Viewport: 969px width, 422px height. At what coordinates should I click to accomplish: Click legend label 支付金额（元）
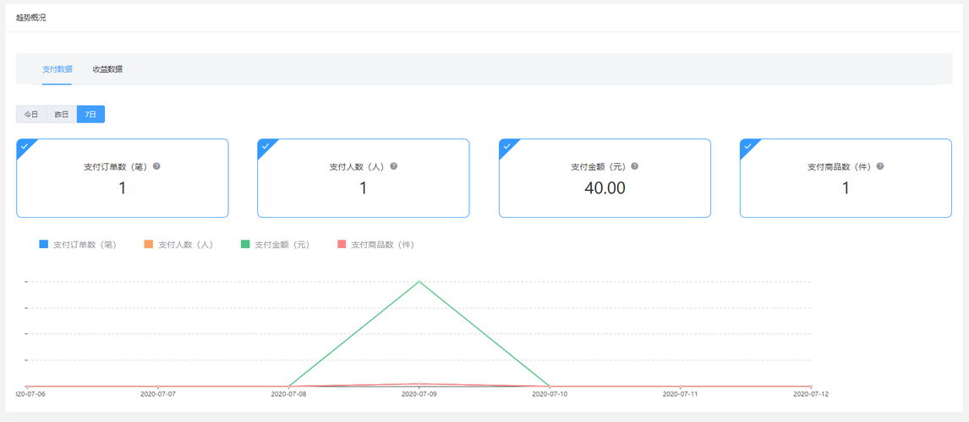pyautogui.click(x=282, y=244)
